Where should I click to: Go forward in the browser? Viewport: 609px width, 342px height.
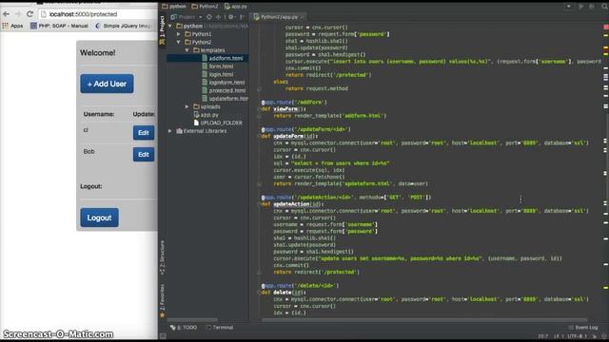[18, 14]
